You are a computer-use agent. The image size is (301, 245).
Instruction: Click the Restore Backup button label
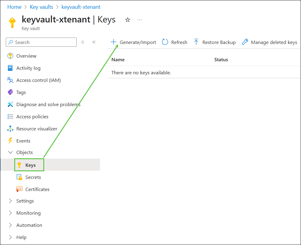(219, 42)
